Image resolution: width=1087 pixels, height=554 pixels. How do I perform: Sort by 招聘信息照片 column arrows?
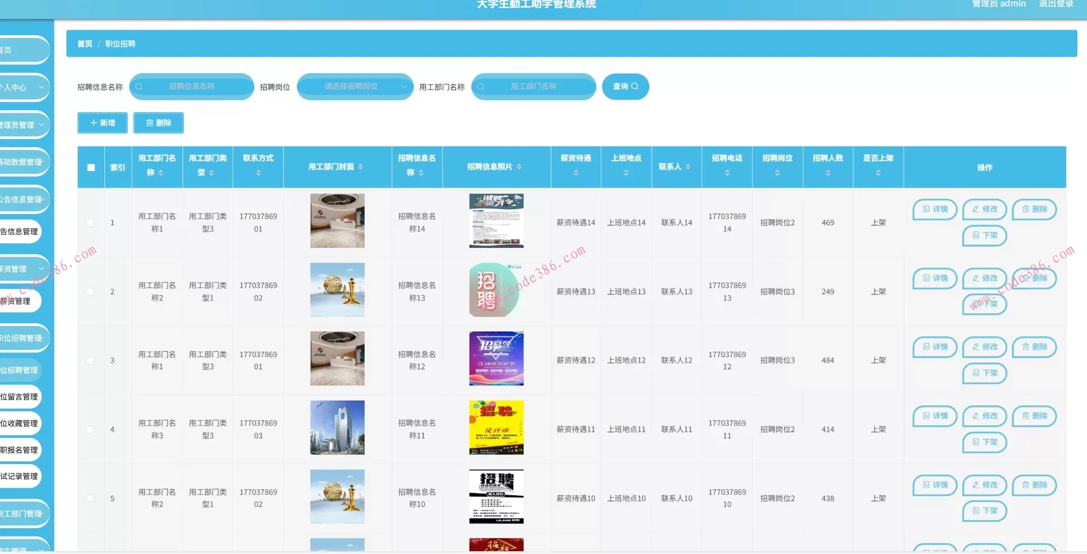point(519,167)
